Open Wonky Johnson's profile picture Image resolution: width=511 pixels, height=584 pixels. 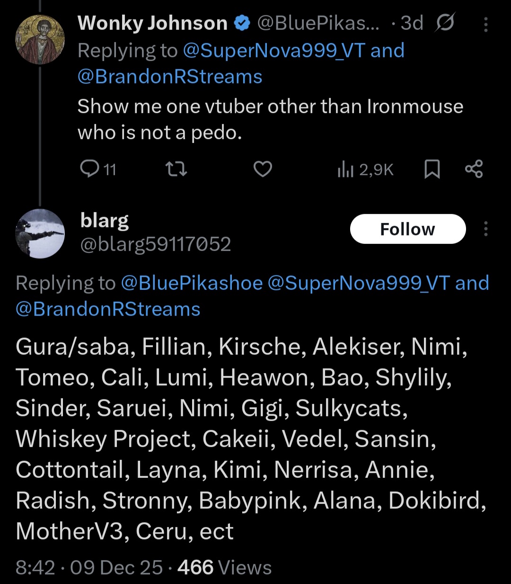pyautogui.click(x=40, y=39)
